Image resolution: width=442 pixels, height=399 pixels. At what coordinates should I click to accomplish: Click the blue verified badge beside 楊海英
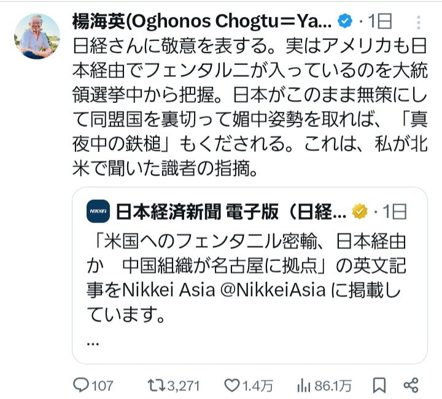click(x=346, y=21)
